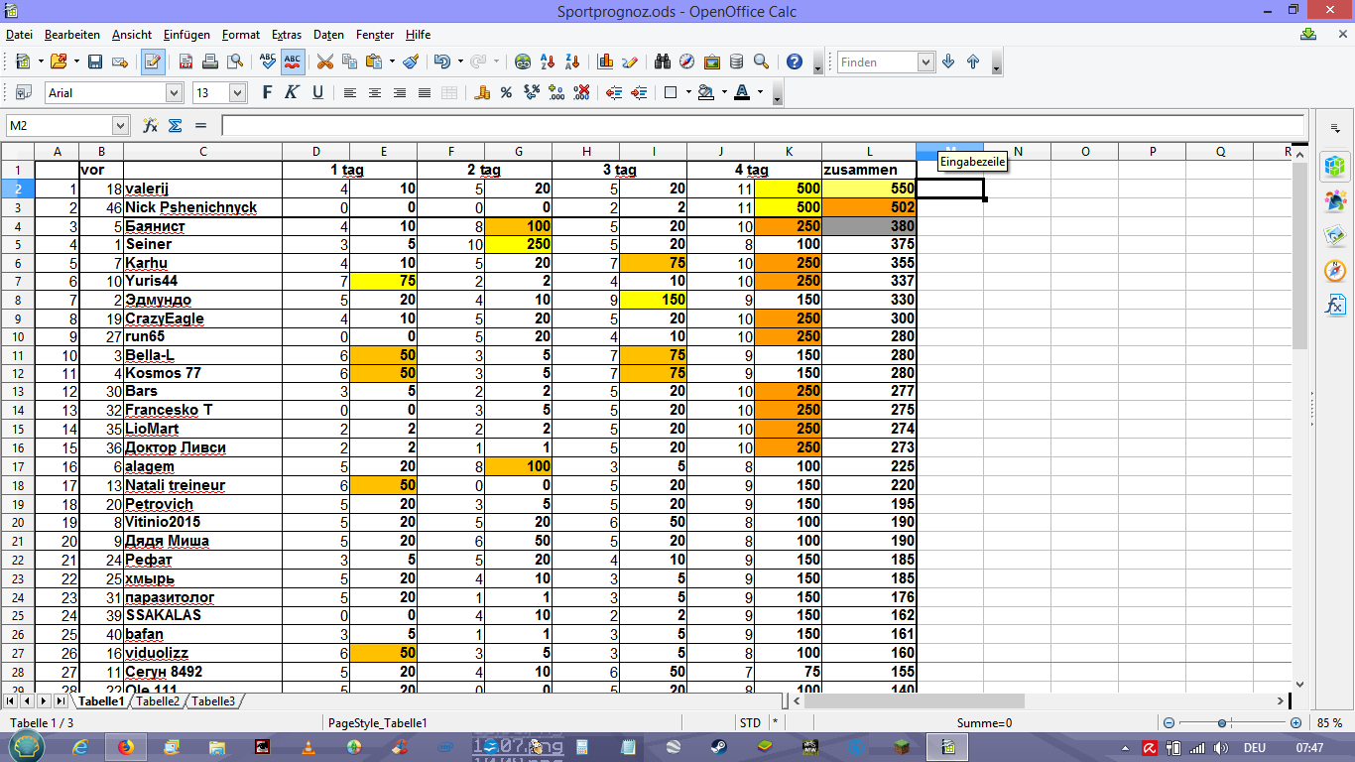
Task: Expand the Name Box dropdown
Action: coord(121,125)
